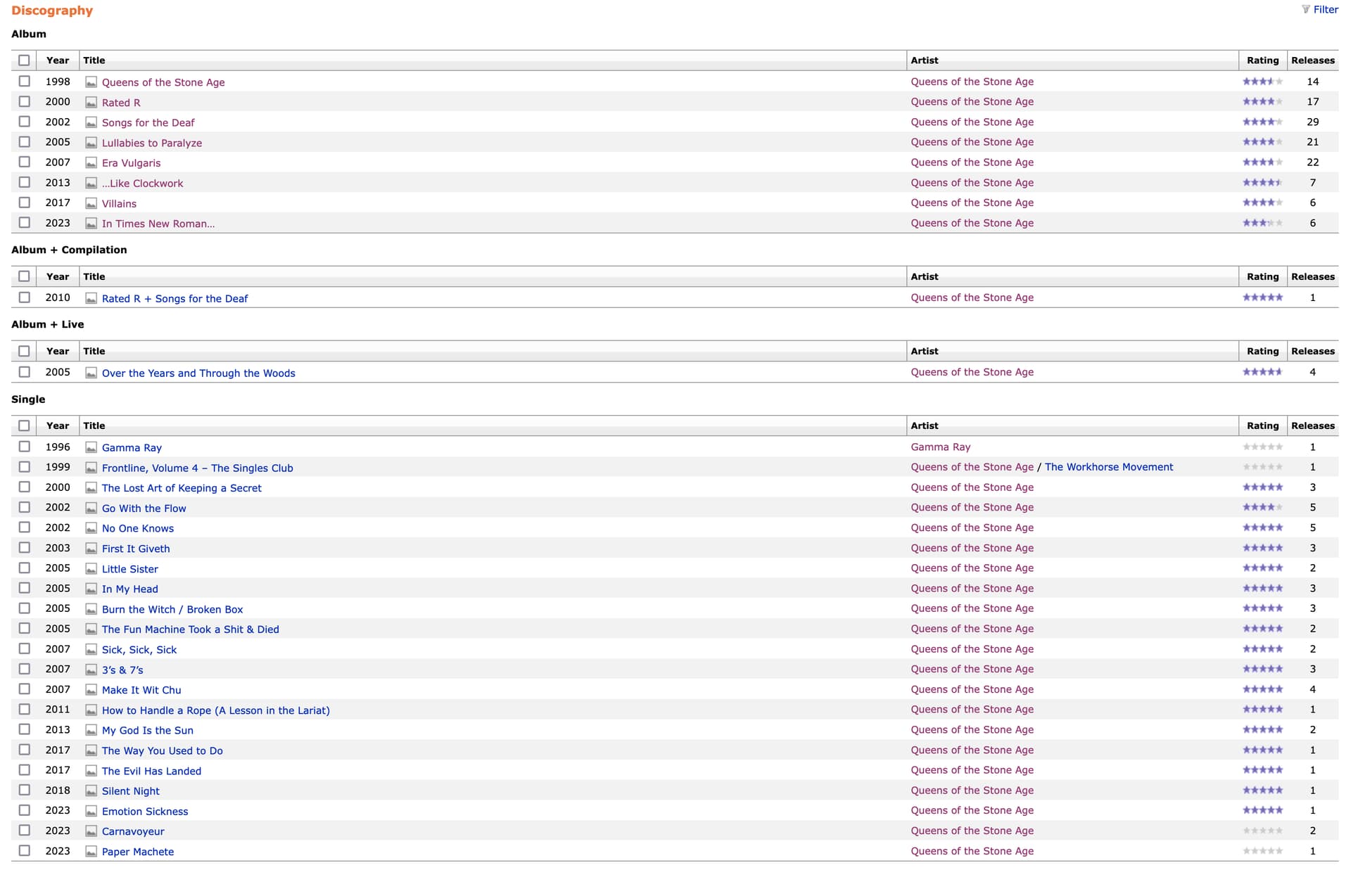Click cover art icon beside Paper Machete
The height and width of the screenshot is (870, 1351).
91,852
